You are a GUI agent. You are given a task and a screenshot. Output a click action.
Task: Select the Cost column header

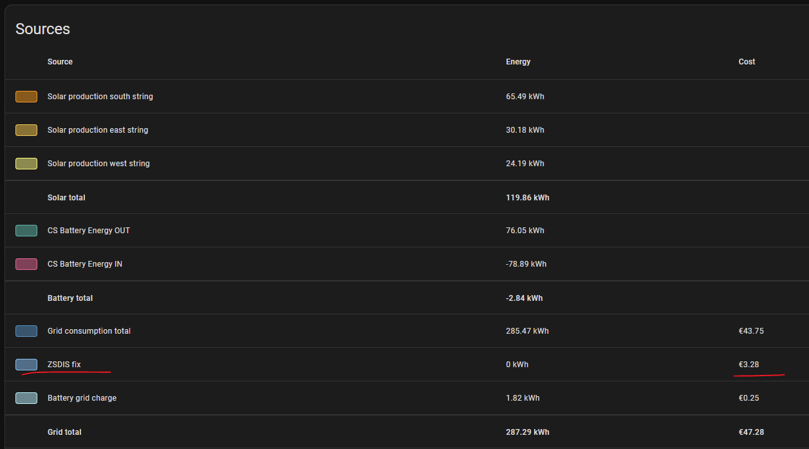747,62
